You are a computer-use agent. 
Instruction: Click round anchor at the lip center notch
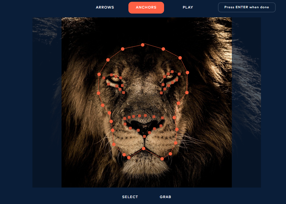tap(143, 149)
